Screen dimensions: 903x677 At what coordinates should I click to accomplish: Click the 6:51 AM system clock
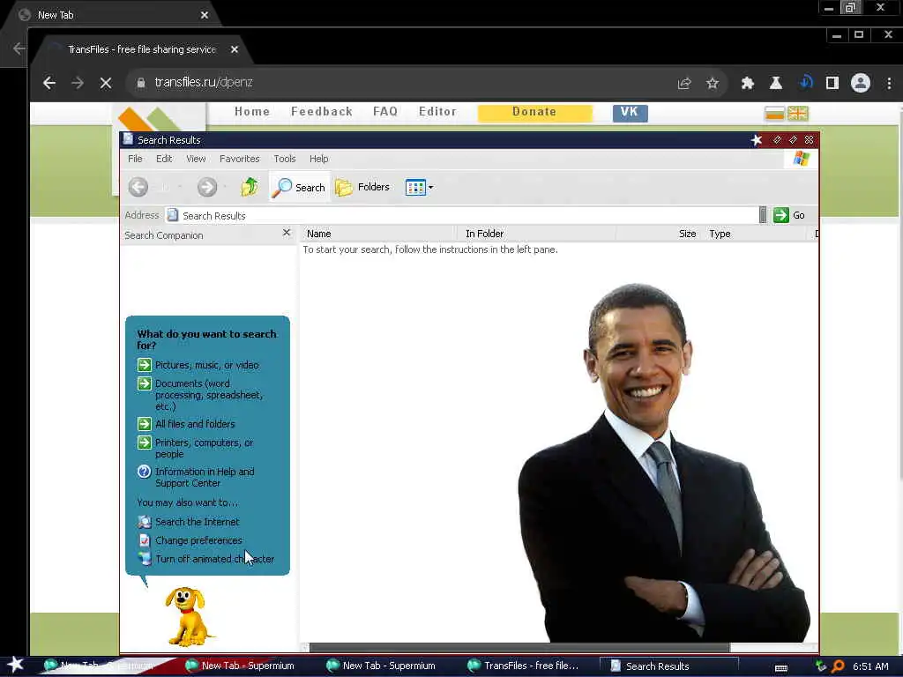(x=870, y=666)
